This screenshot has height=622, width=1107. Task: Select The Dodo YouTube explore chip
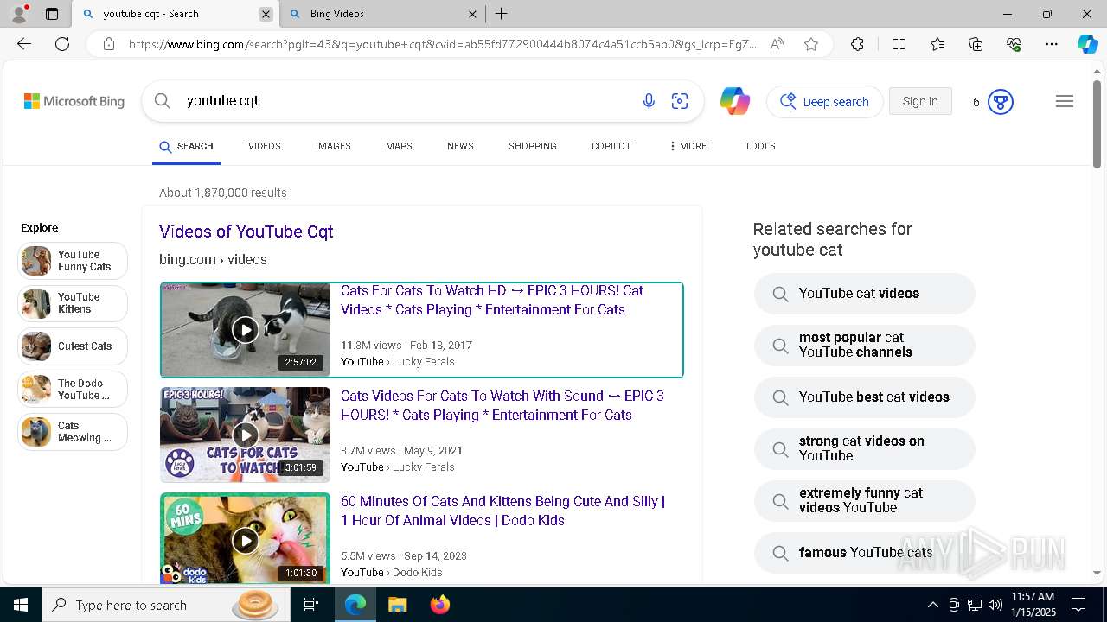(73, 390)
